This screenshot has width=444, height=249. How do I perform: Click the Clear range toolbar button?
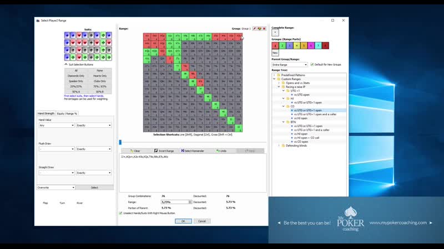pyautogui.click(x=135, y=151)
